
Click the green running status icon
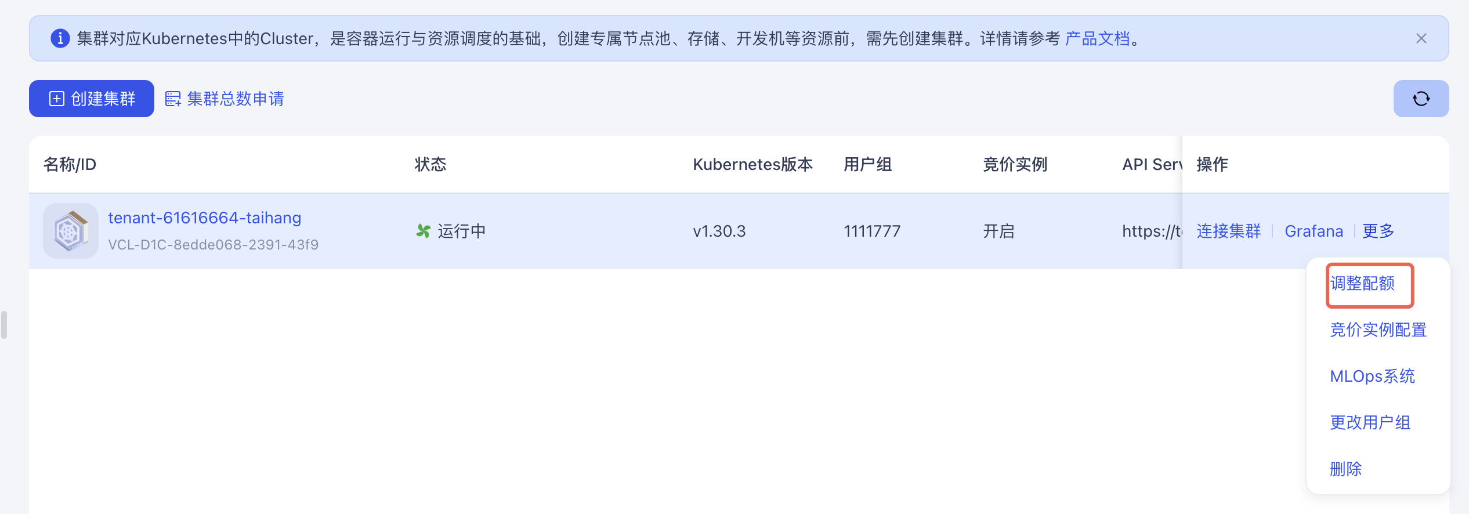tap(423, 231)
